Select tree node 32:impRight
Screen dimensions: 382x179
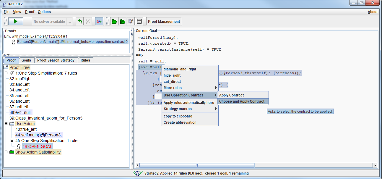(20, 79)
